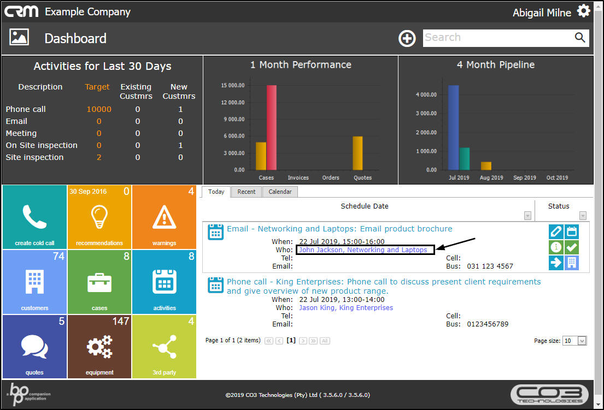Click the magnifying glass search icon

click(x=579, y=38)
